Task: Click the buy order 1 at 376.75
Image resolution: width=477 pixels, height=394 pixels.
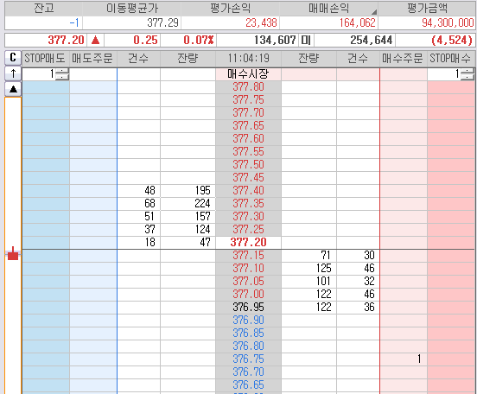Action: [x=419, y=359]
